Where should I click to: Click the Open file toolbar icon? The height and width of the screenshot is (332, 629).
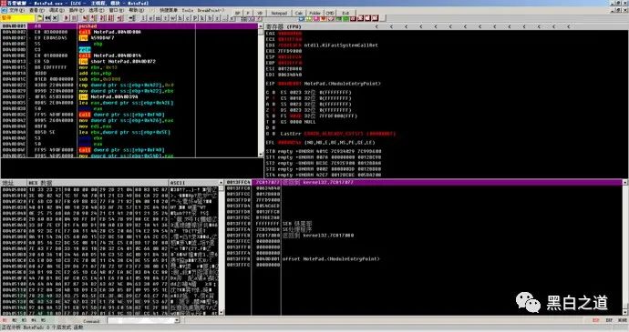40,18
